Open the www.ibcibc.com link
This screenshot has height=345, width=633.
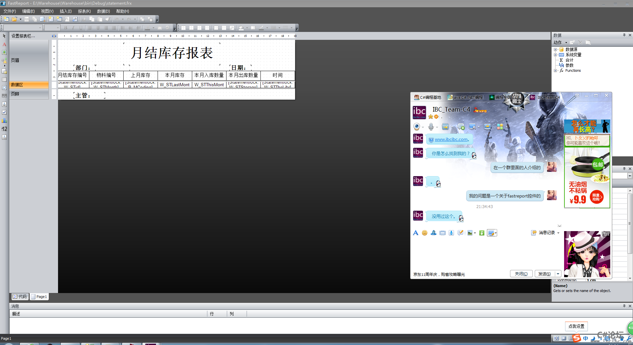coord(451,140)
